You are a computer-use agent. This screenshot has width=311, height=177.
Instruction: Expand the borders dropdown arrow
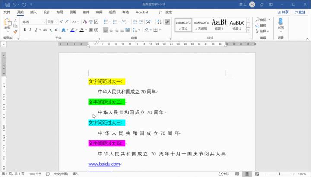click(160, 30)
